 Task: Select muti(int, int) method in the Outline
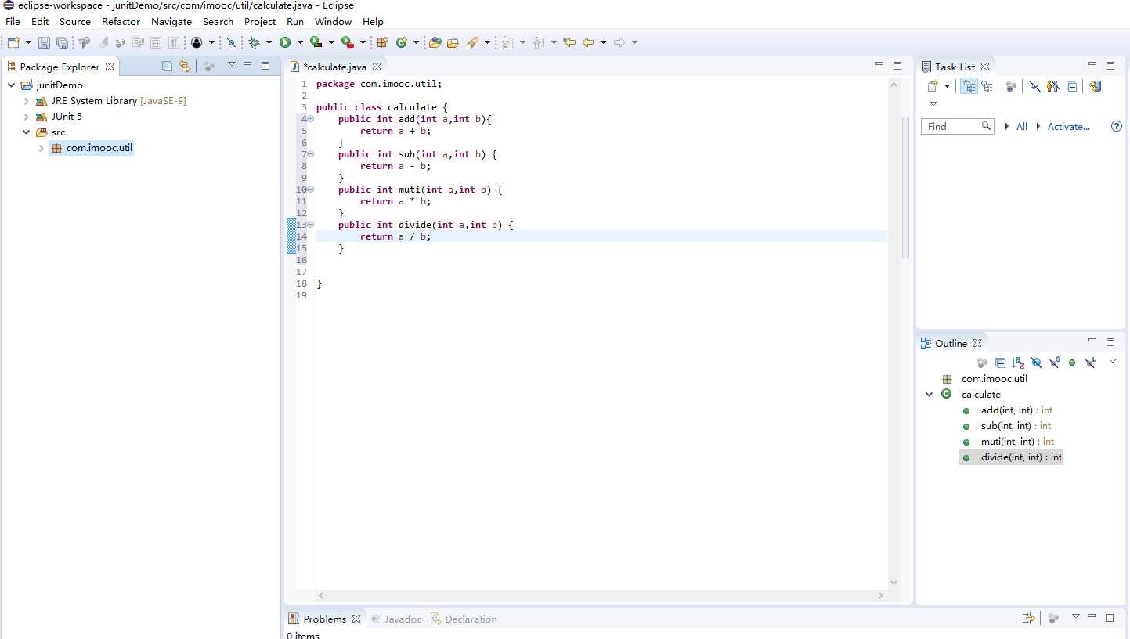pos(1017,442)
